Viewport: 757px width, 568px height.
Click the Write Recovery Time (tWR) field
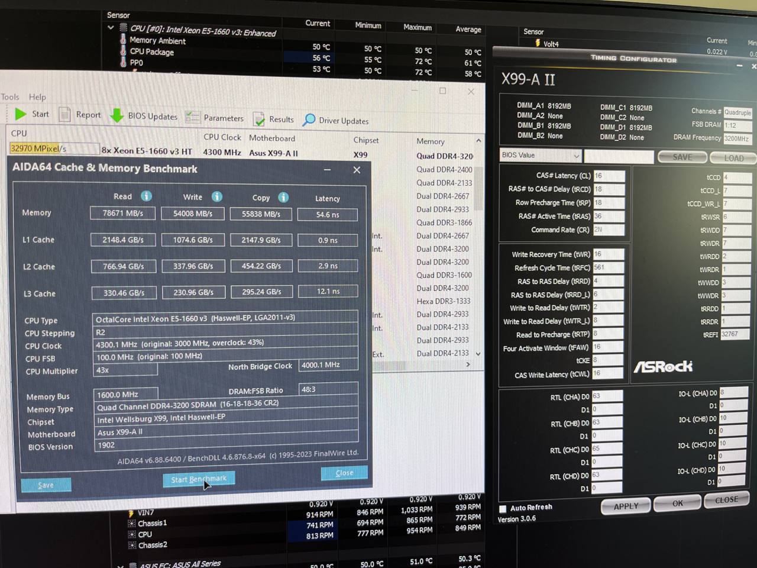pyautogui.click(x=608, y=254)
